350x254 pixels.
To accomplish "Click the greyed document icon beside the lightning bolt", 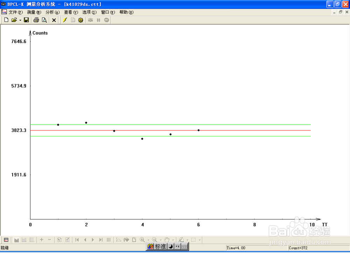I will click(73, 20).
